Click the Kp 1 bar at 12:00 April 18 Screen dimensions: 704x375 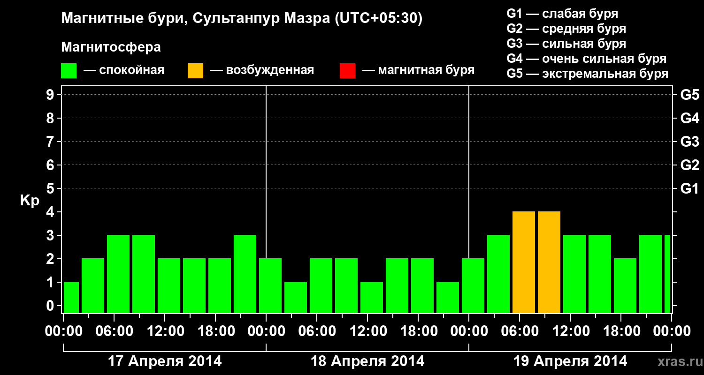(372, 298)
